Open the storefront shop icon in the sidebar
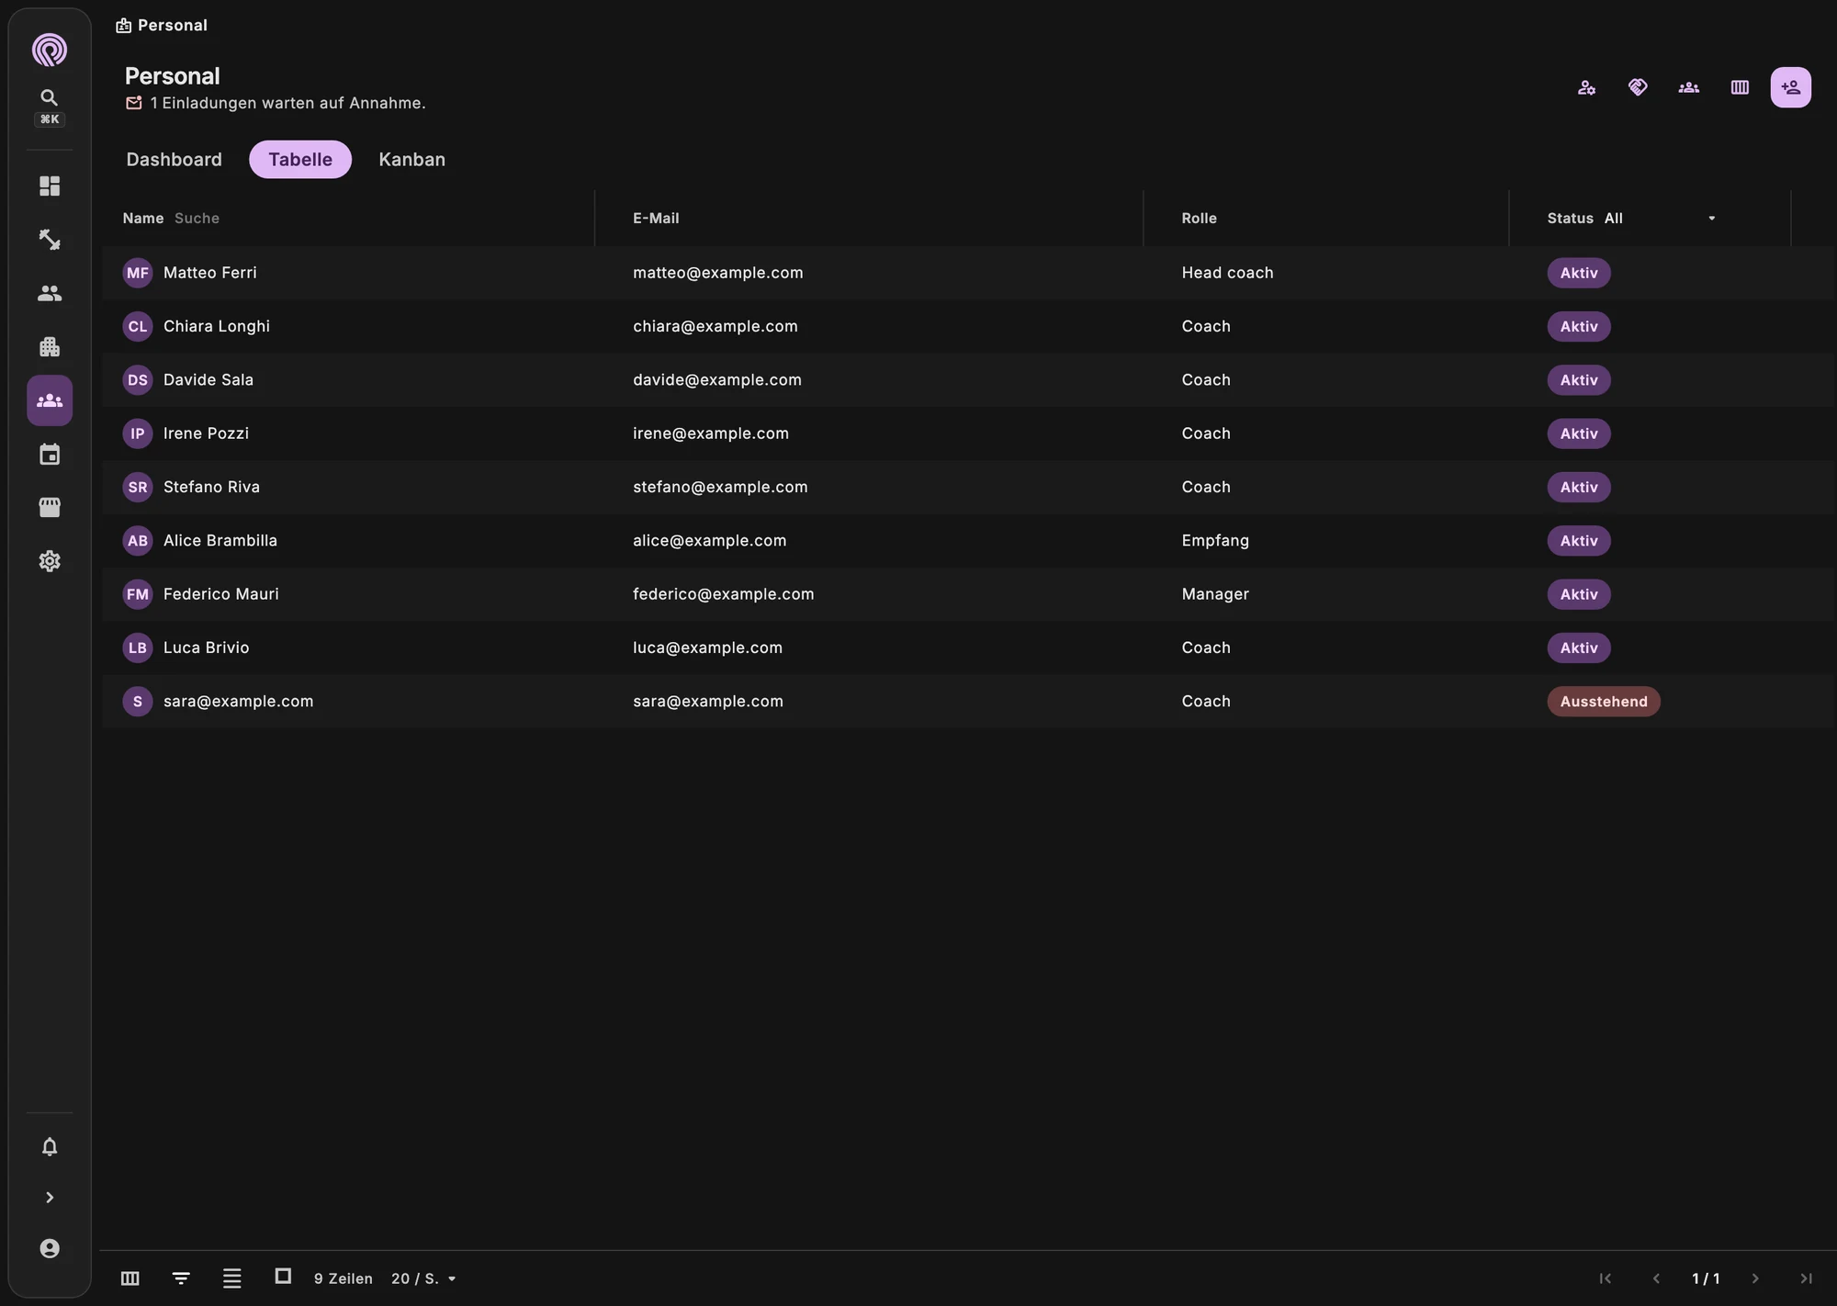This screenshot has width=1837, height=1306. [x=50, y=508]
